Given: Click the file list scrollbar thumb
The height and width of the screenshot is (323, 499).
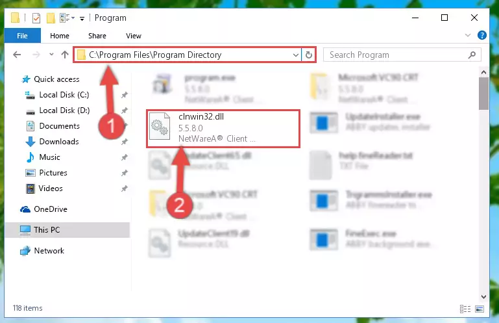Looking at the screenshot, I should [483, 94].
